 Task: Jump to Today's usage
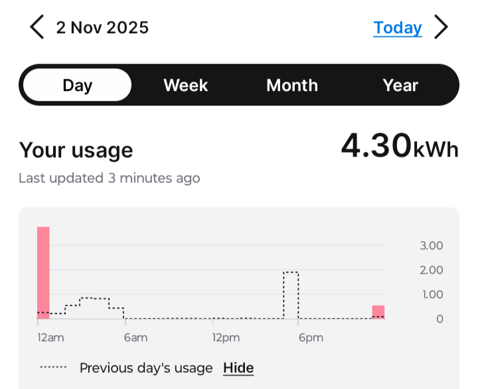pyautogui.click(x=397, y=27)
